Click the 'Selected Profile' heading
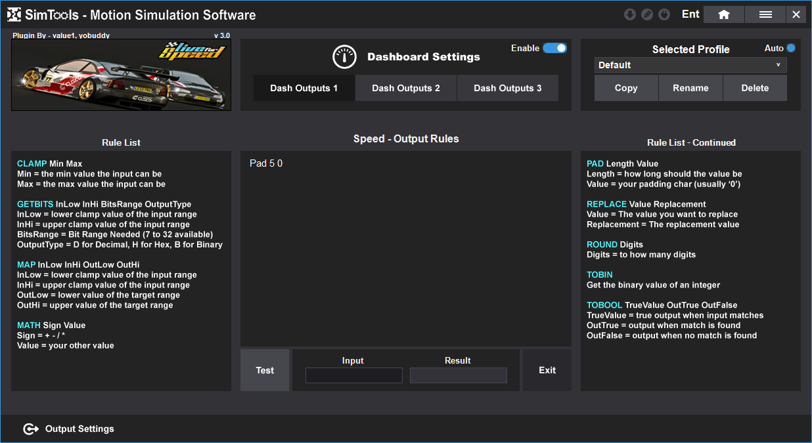The height and width of the screenshot is (443, 812). (691, 49)
